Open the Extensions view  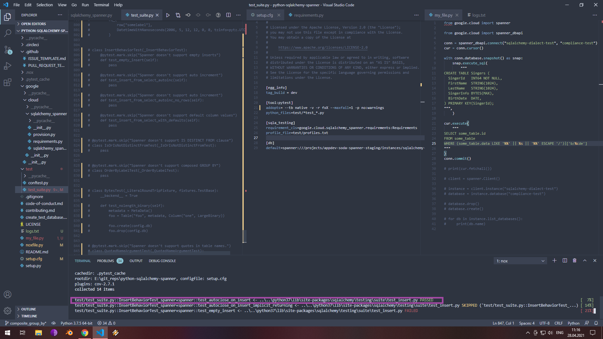8,83
